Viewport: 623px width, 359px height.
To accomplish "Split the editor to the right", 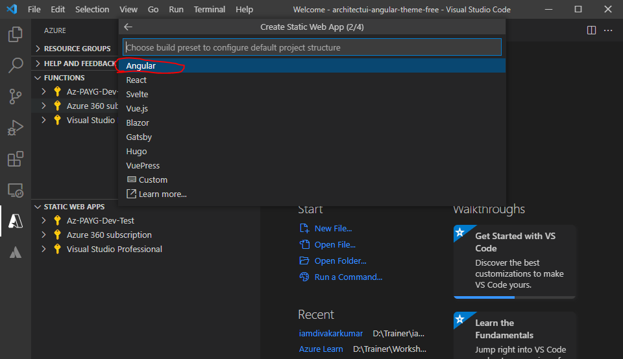I will point(591,30).
